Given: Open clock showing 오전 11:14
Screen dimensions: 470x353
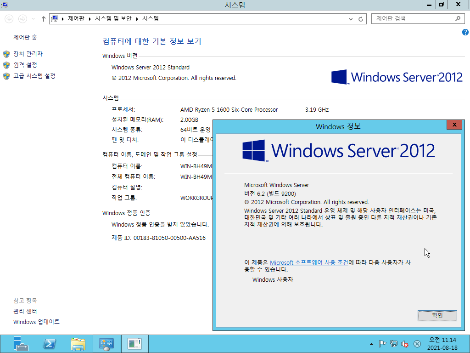Looking at the screenshot, I should pyautogui.click(x=442, y=344).
